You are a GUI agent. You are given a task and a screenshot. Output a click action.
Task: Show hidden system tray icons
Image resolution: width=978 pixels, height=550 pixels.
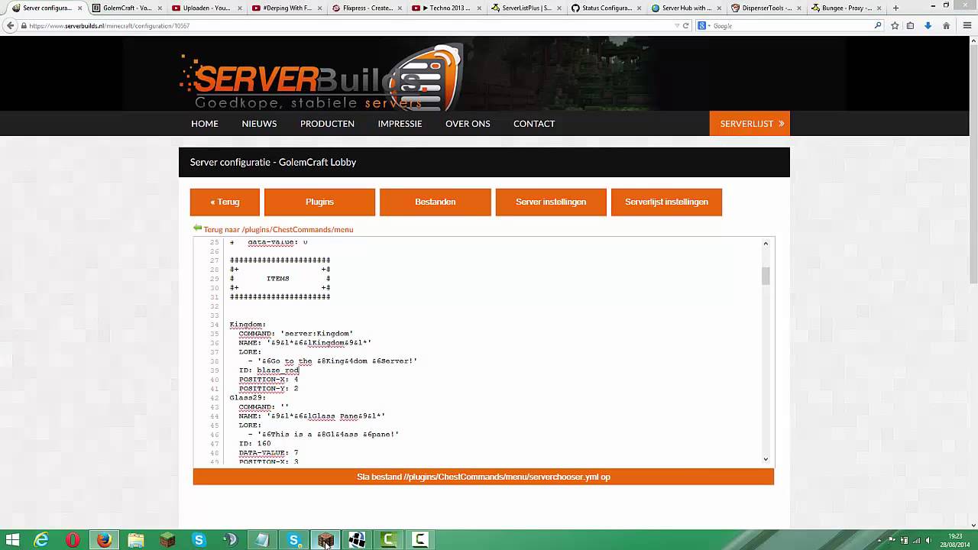(879, 541)
